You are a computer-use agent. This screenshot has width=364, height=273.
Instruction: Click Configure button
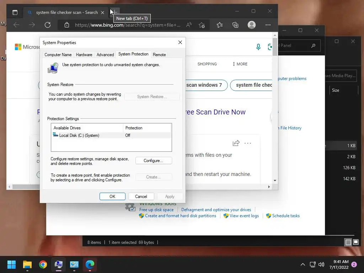point(154,161)
